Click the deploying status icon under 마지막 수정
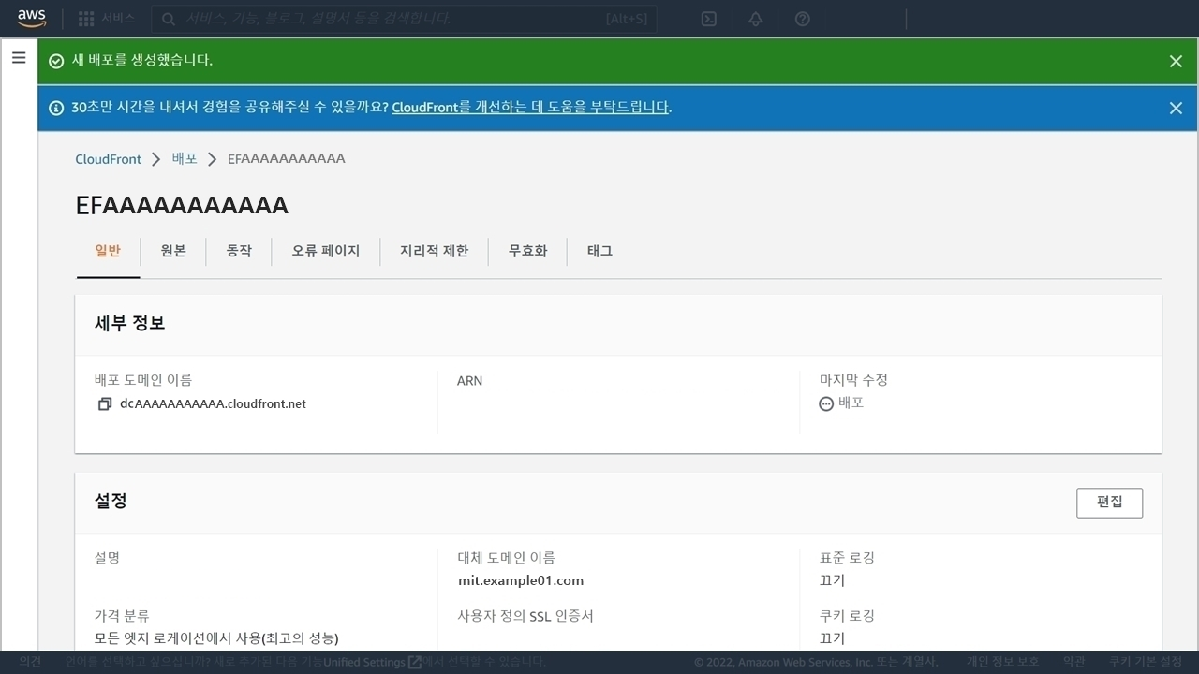The height and width of the screenshot is (674, 1199). coord(826,404)
